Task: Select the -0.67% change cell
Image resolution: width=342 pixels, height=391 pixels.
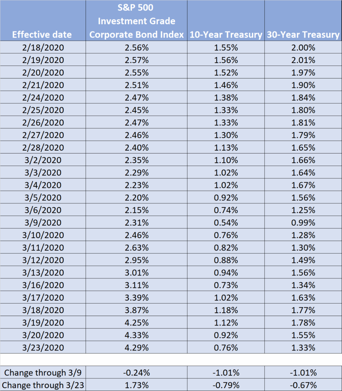Action: pos(303,385)
